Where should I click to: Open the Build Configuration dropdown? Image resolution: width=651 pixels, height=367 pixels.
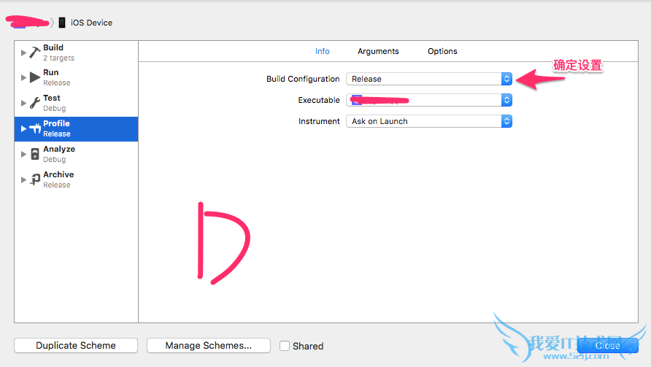429,79
